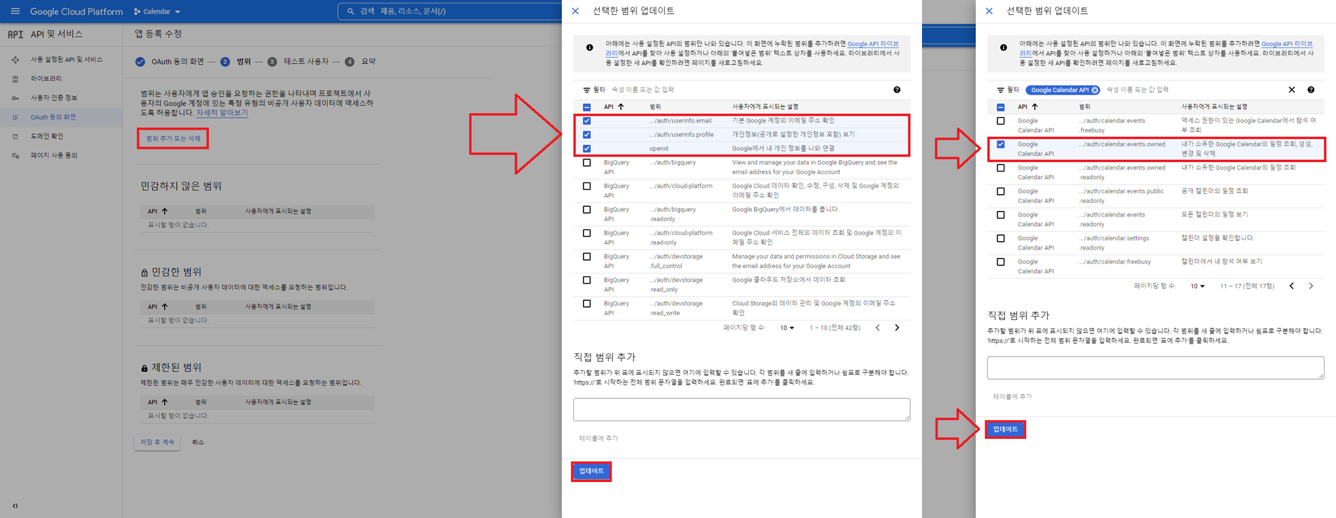The width and height of the screenshot is (1336, 518).
Task: Open the Calendar project selector dropdown
Action: tap(157, 12)
